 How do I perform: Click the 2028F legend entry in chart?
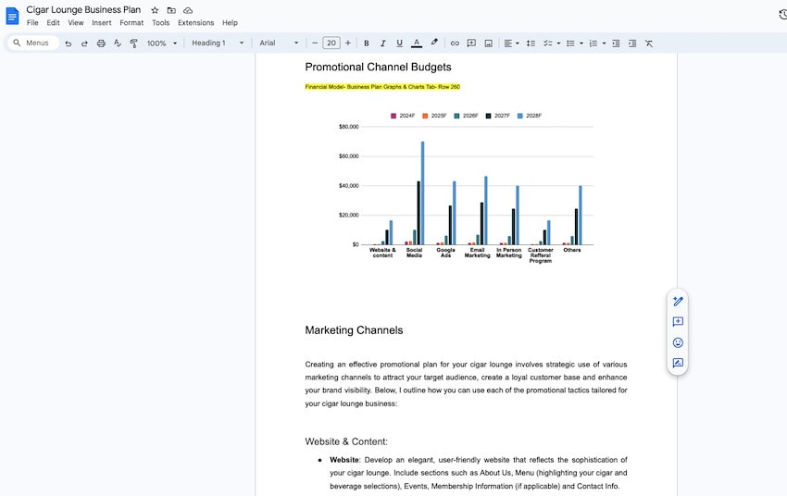[x=530, y=116]
